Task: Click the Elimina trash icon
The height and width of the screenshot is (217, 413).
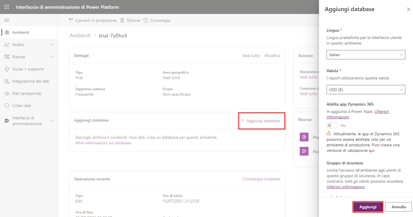Action: click(122, 20)
